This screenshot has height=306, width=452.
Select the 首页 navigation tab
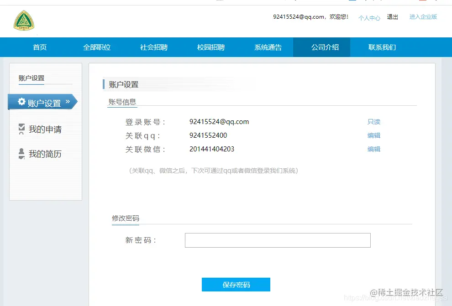(39, 47)
